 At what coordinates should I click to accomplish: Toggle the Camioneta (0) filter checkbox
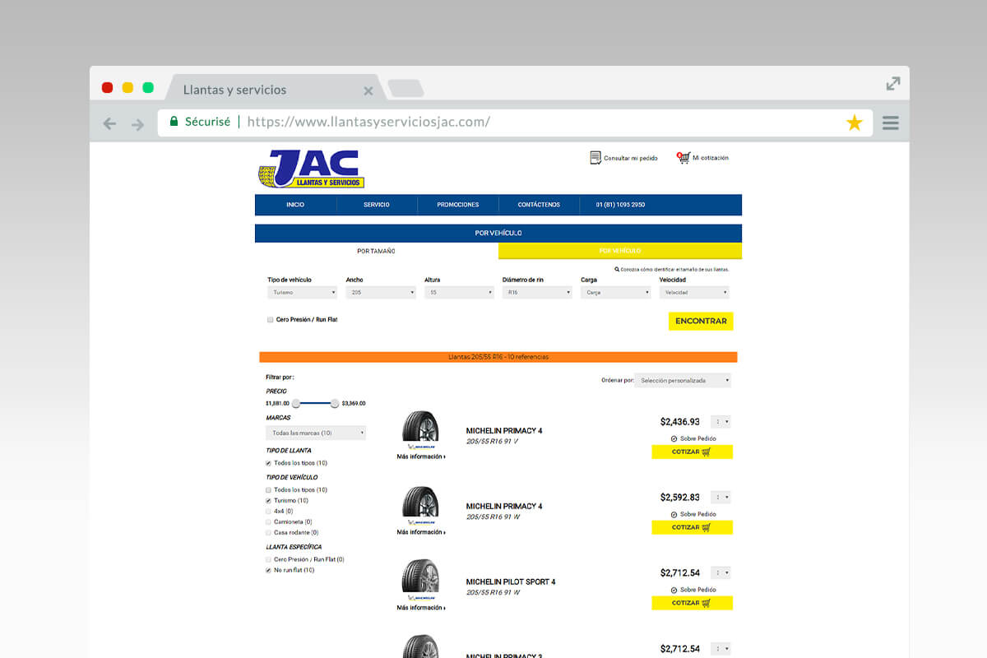click(x=268, y=521)
